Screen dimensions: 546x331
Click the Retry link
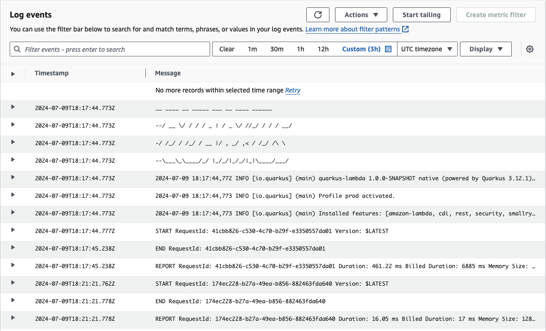coord(292,90)
